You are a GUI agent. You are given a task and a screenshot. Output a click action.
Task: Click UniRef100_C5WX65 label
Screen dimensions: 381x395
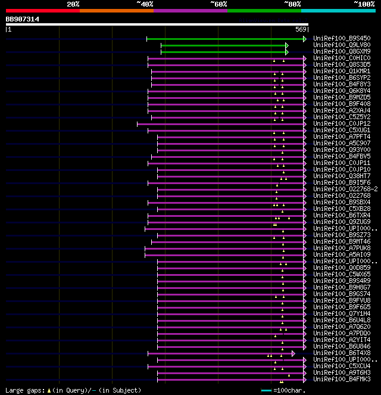[342, 274]
